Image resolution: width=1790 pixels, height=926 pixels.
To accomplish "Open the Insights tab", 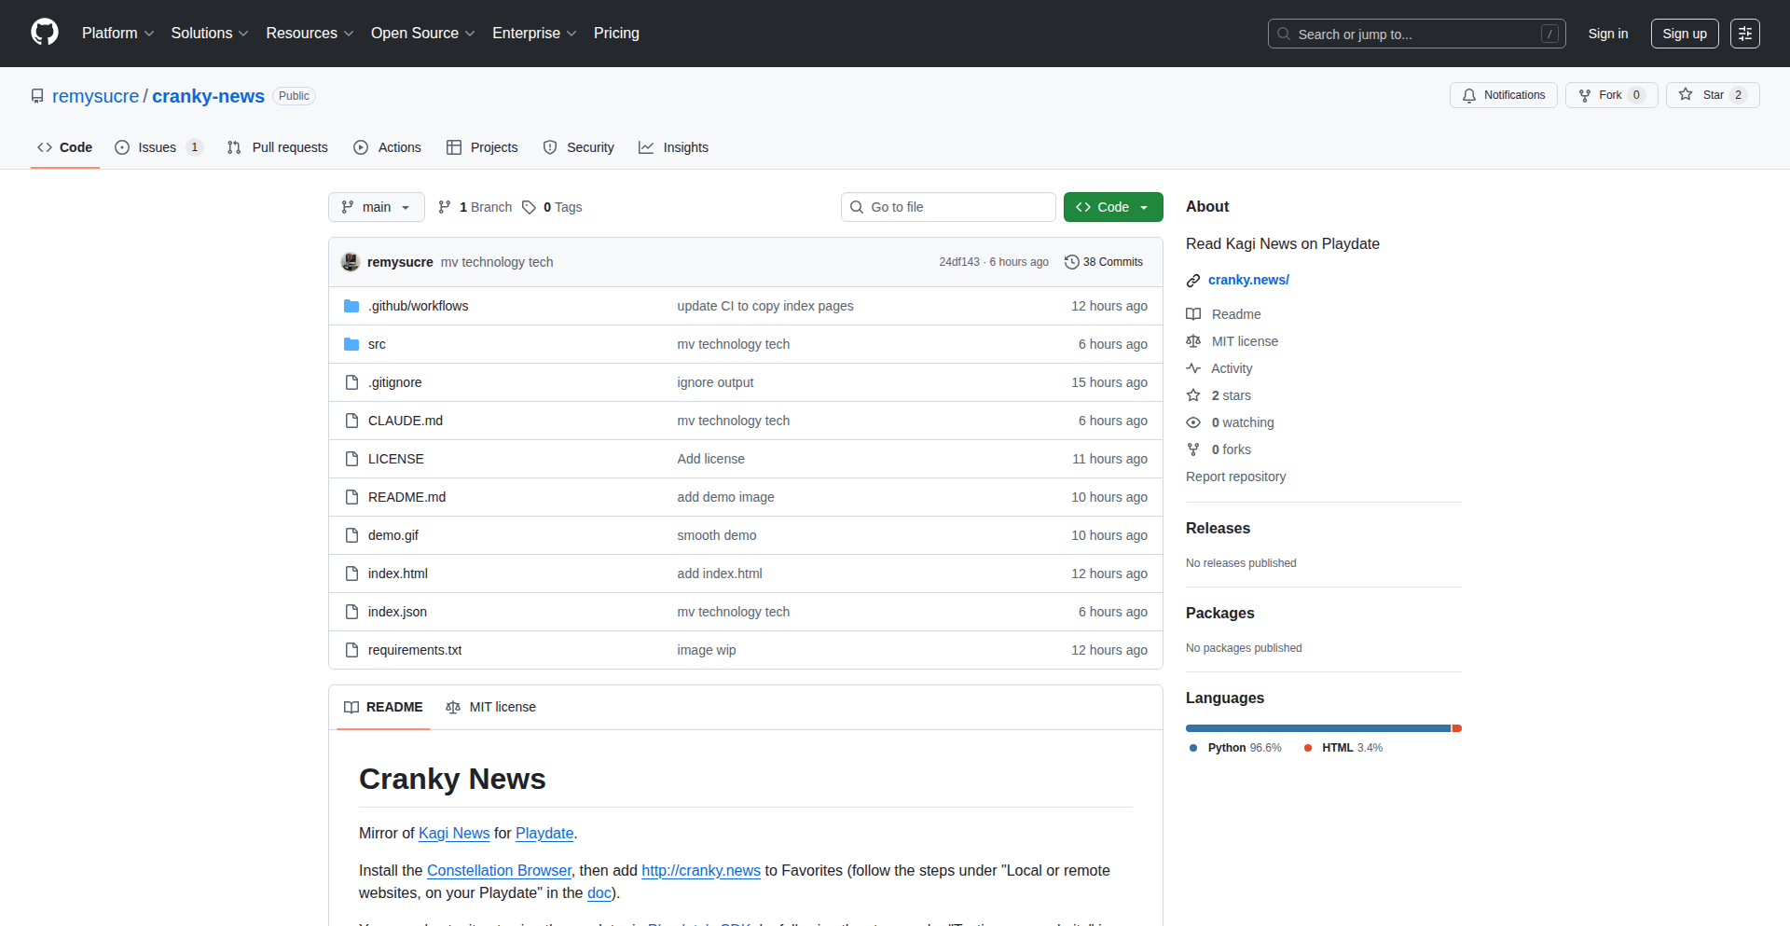I will pyautogui.click(x=673, y=147).
